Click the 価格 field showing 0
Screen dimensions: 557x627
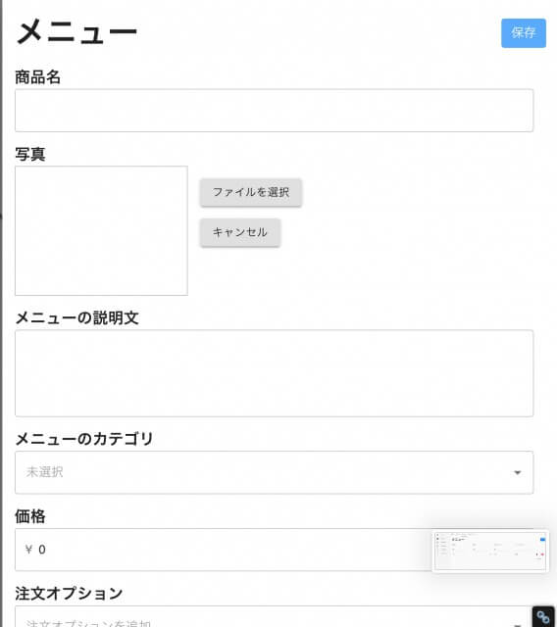tap(225, 550)
